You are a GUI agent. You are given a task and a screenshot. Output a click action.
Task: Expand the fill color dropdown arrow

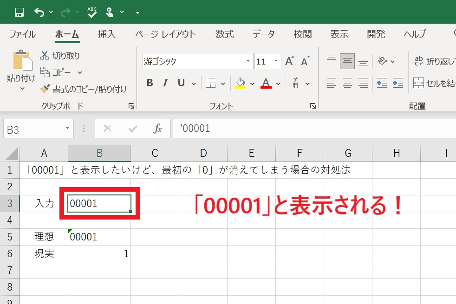tap(252, 84)
